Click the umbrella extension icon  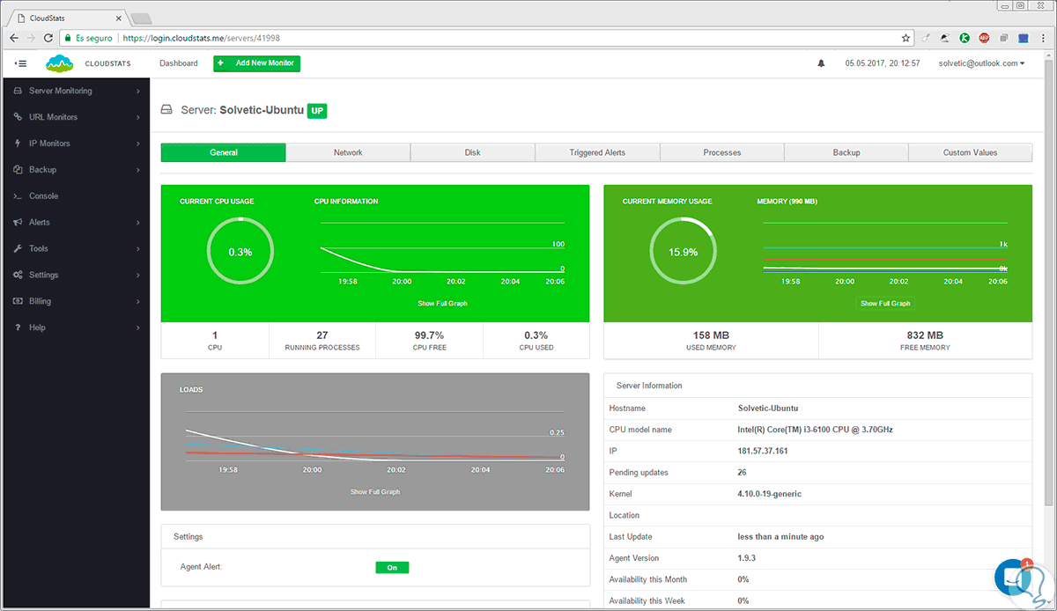pos(945,38)
